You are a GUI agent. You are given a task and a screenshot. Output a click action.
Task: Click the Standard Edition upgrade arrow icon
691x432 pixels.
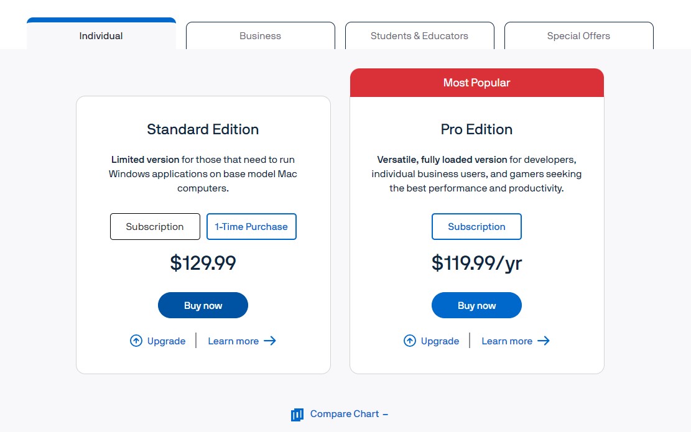pyautogui.click(x=136, y=341)
